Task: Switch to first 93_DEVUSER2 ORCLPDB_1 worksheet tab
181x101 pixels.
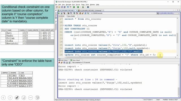Action: pos(68,10)
